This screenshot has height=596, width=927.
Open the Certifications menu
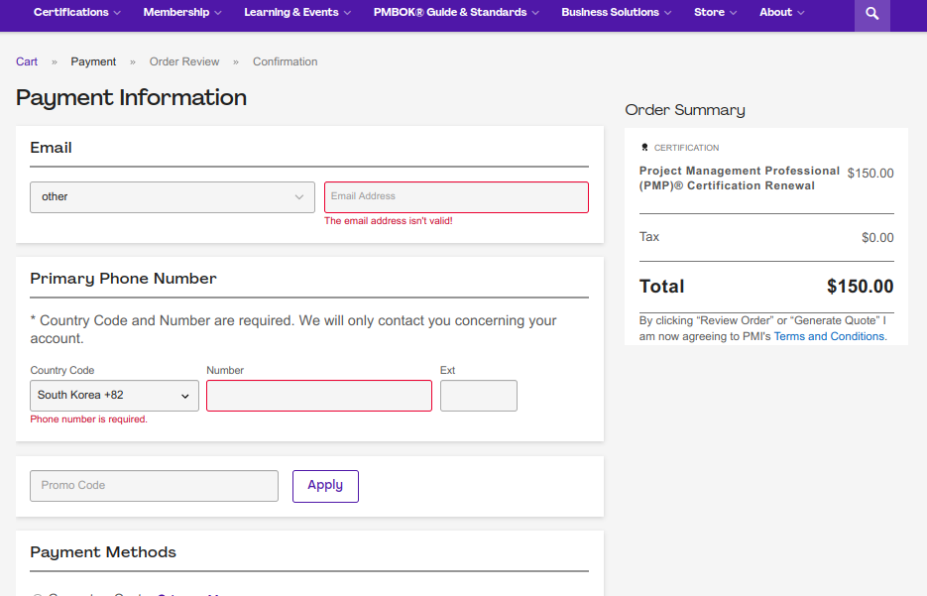point(77,13)
